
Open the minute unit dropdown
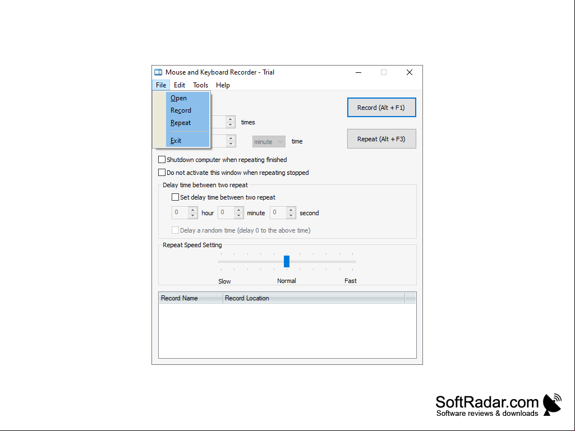point(269,142)
